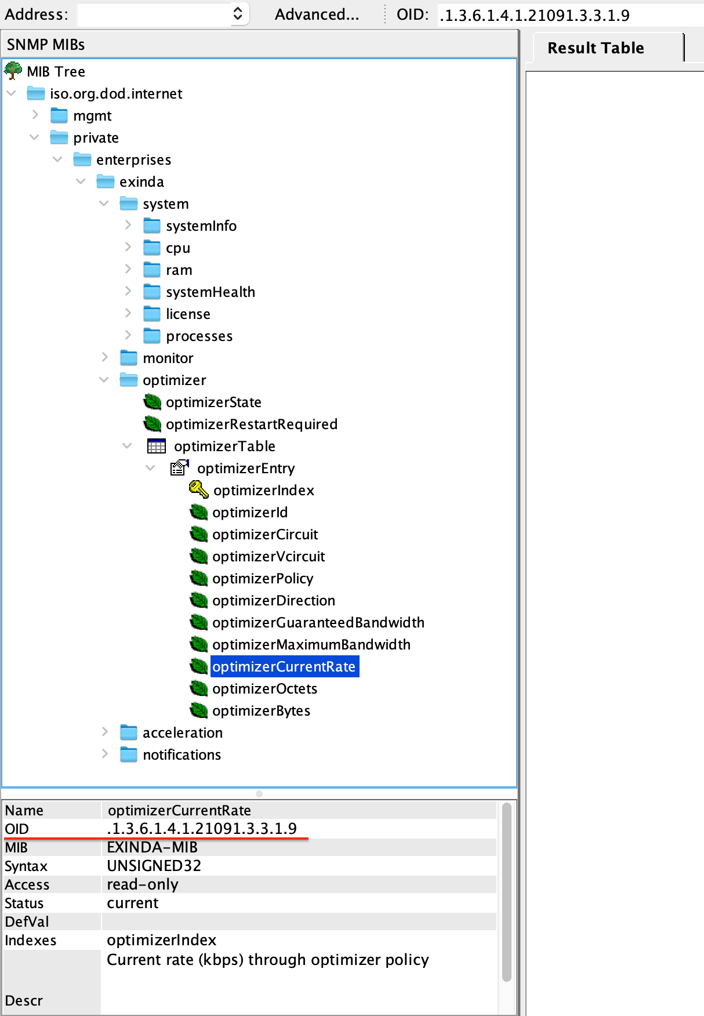Click the mgmt folder icon

(x=59, y=115)
